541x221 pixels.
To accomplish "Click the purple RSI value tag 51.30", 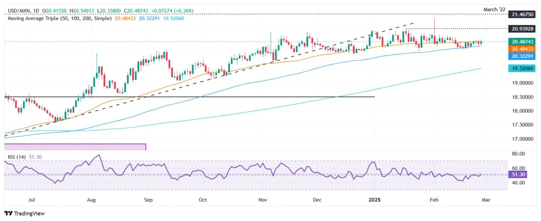I will coord(517,175).
